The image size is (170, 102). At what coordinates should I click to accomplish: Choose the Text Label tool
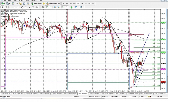[33, 7]
